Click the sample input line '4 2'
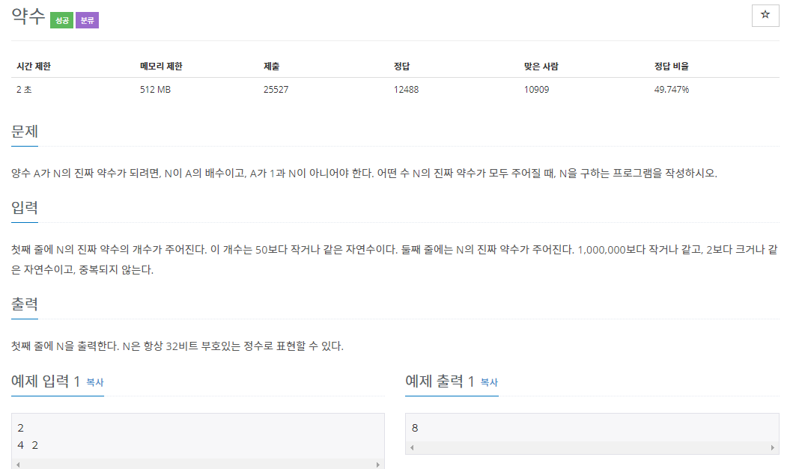Screen dimensions: 802x469 [x=28, y=445]
